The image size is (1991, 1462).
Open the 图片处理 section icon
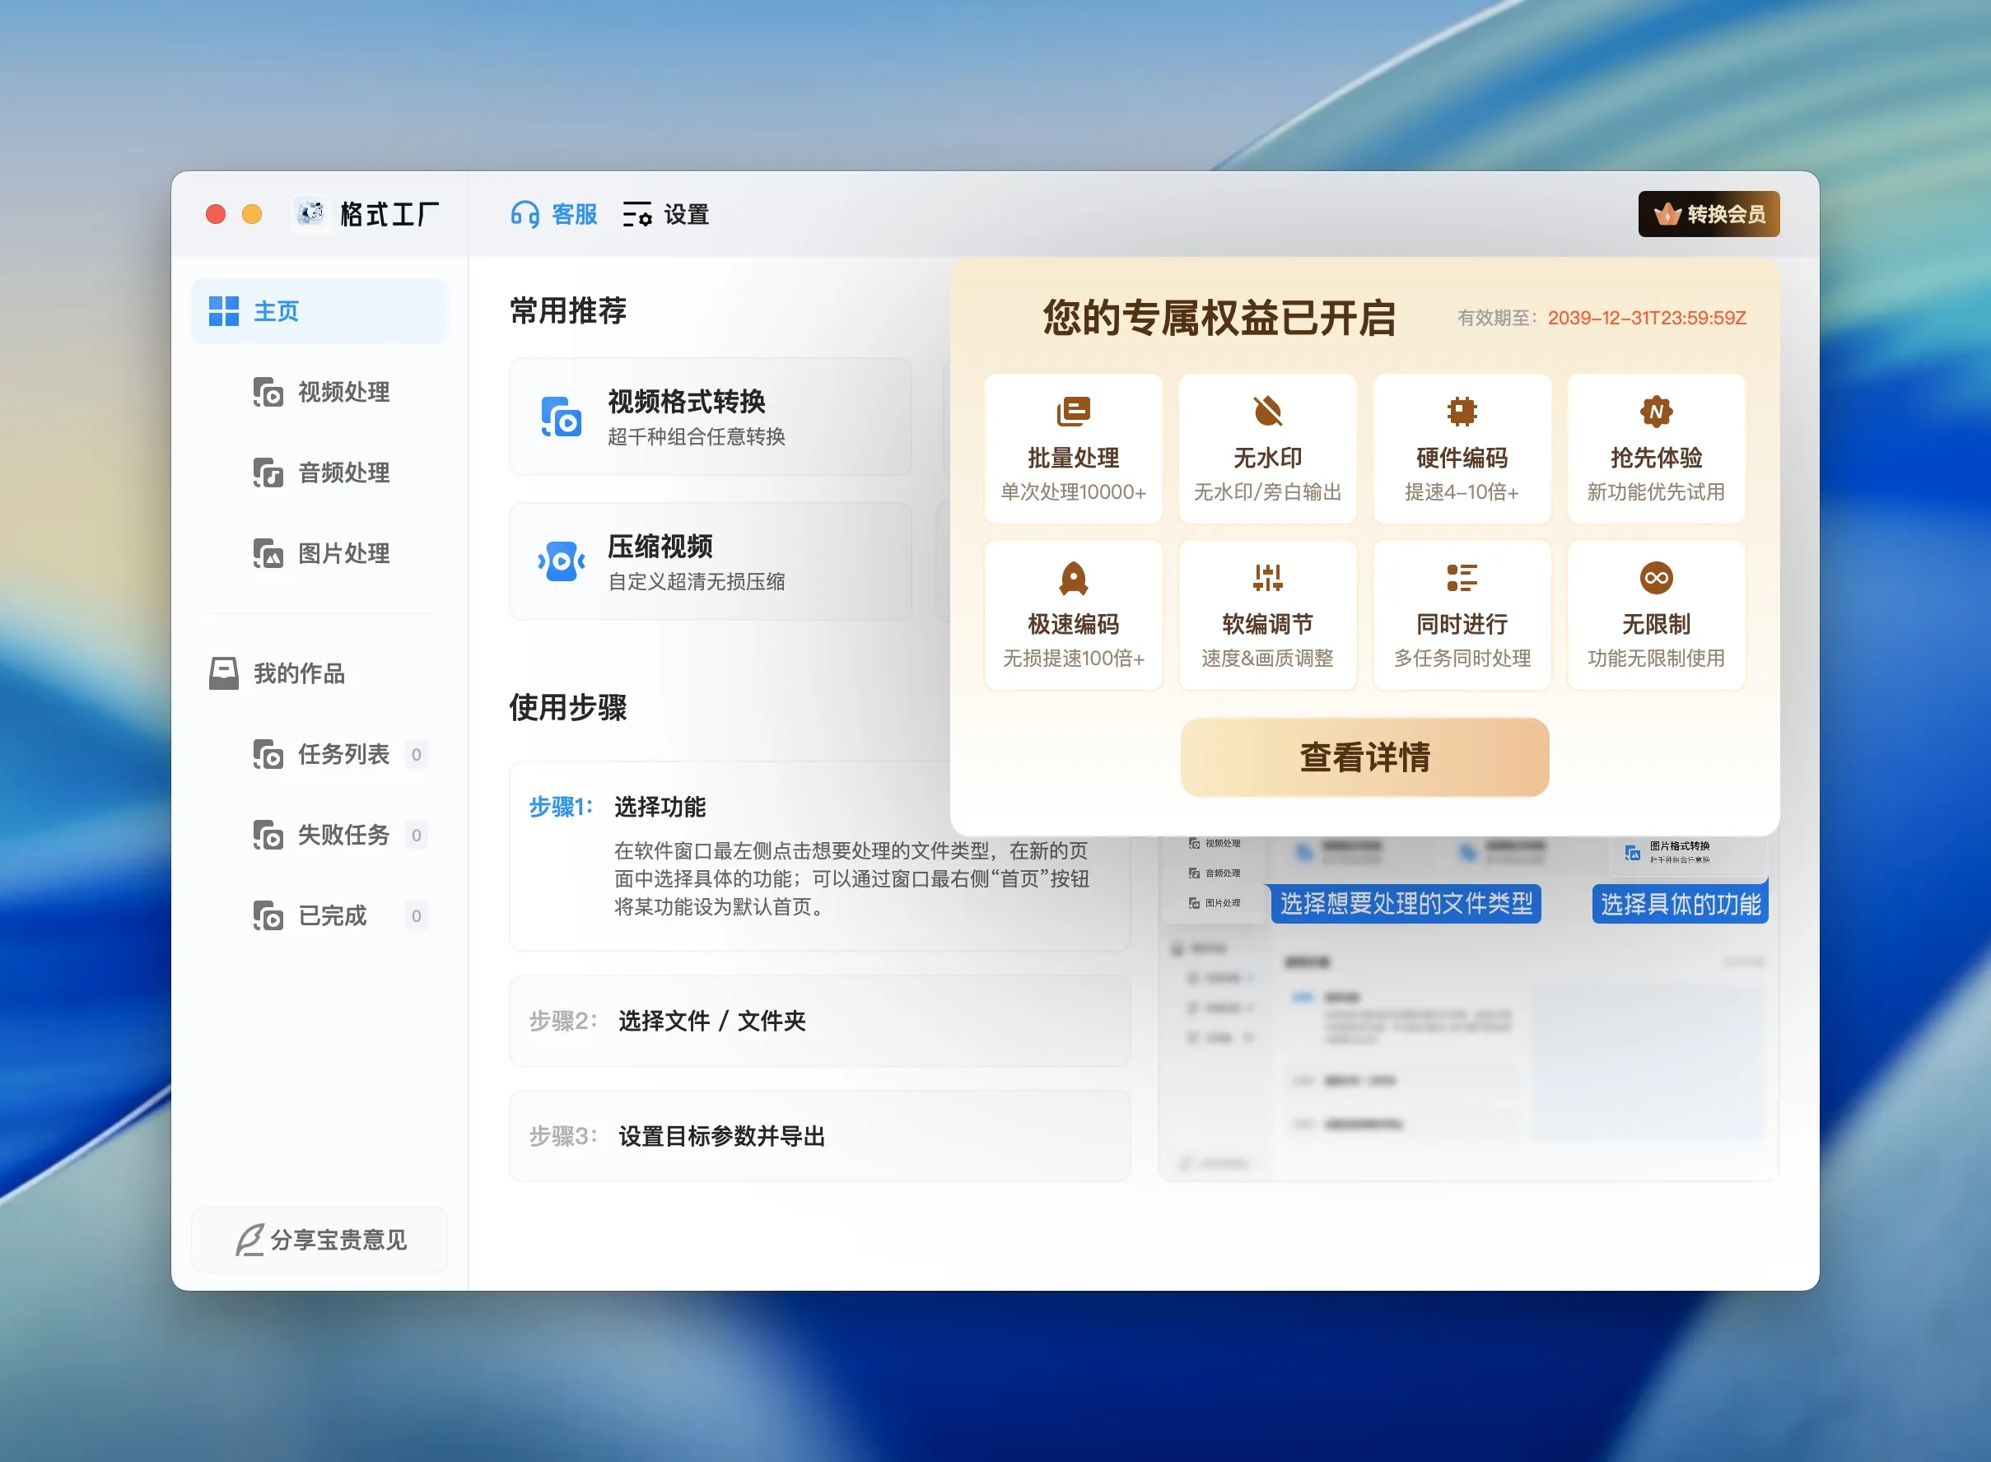click(267, 554)
